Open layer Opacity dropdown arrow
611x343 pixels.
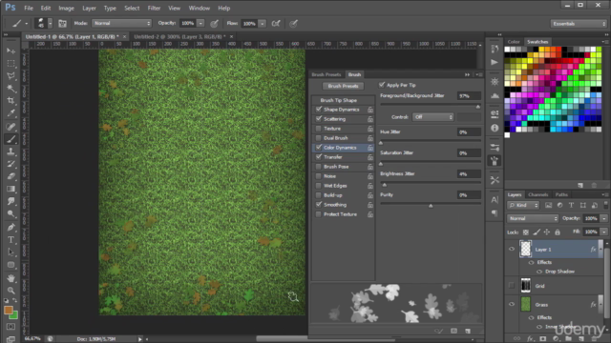point(604,218)
